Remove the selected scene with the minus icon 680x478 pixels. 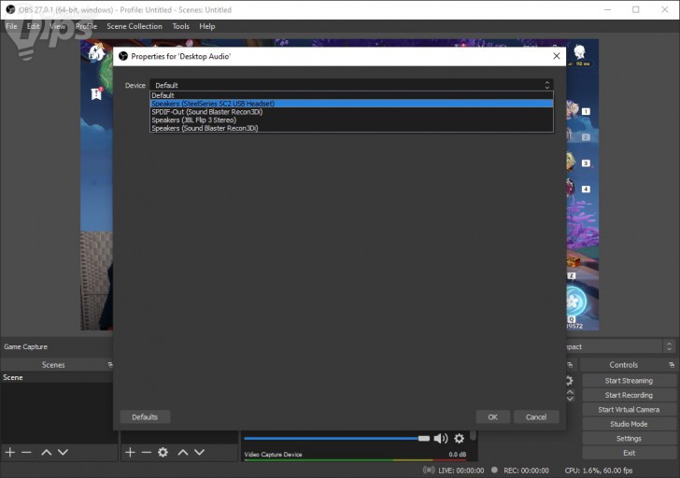click(x=26, y=453)
